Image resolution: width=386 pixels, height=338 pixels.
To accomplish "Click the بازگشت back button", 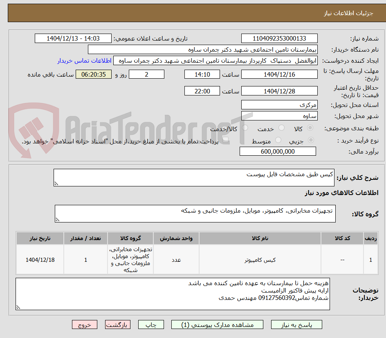I will tap(118, 324).
